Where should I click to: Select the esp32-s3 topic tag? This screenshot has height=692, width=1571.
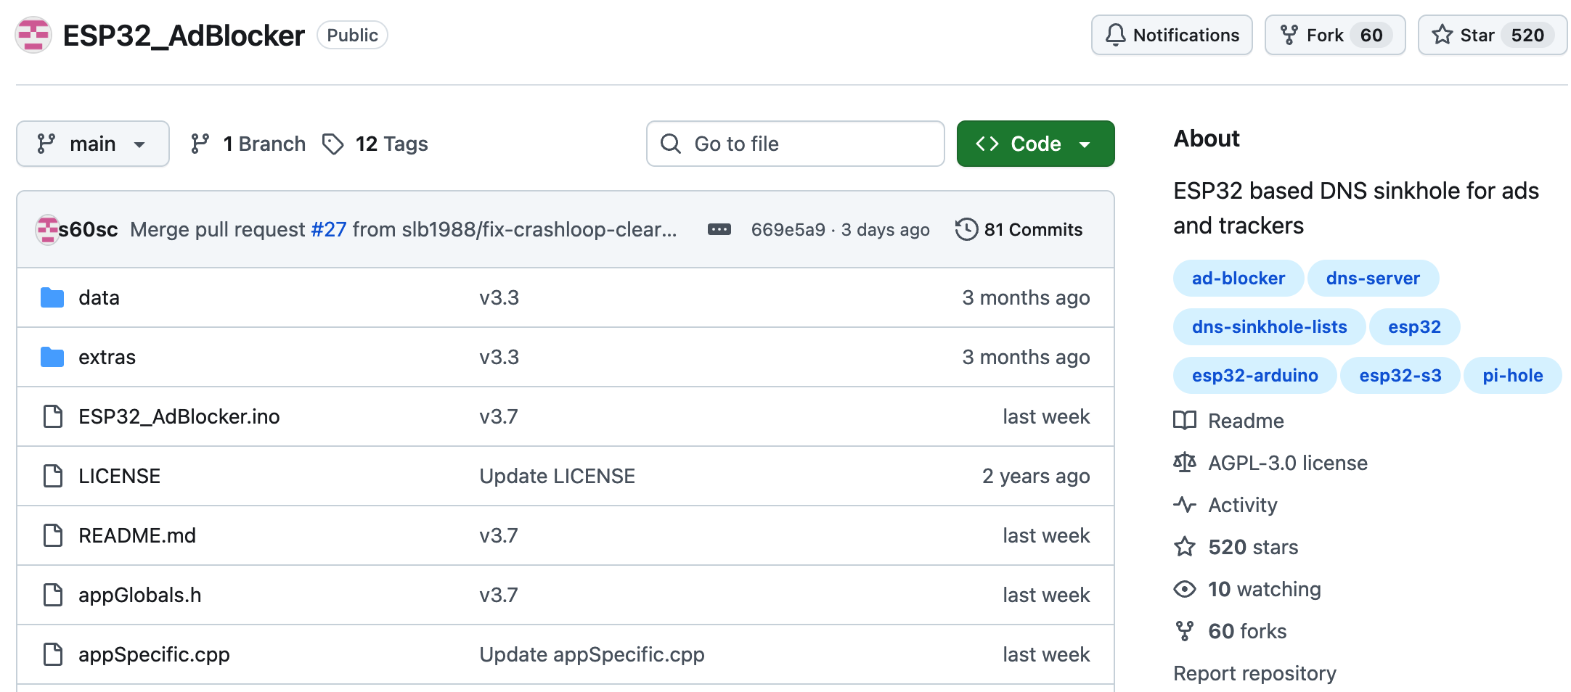[x=1400, y=375]
